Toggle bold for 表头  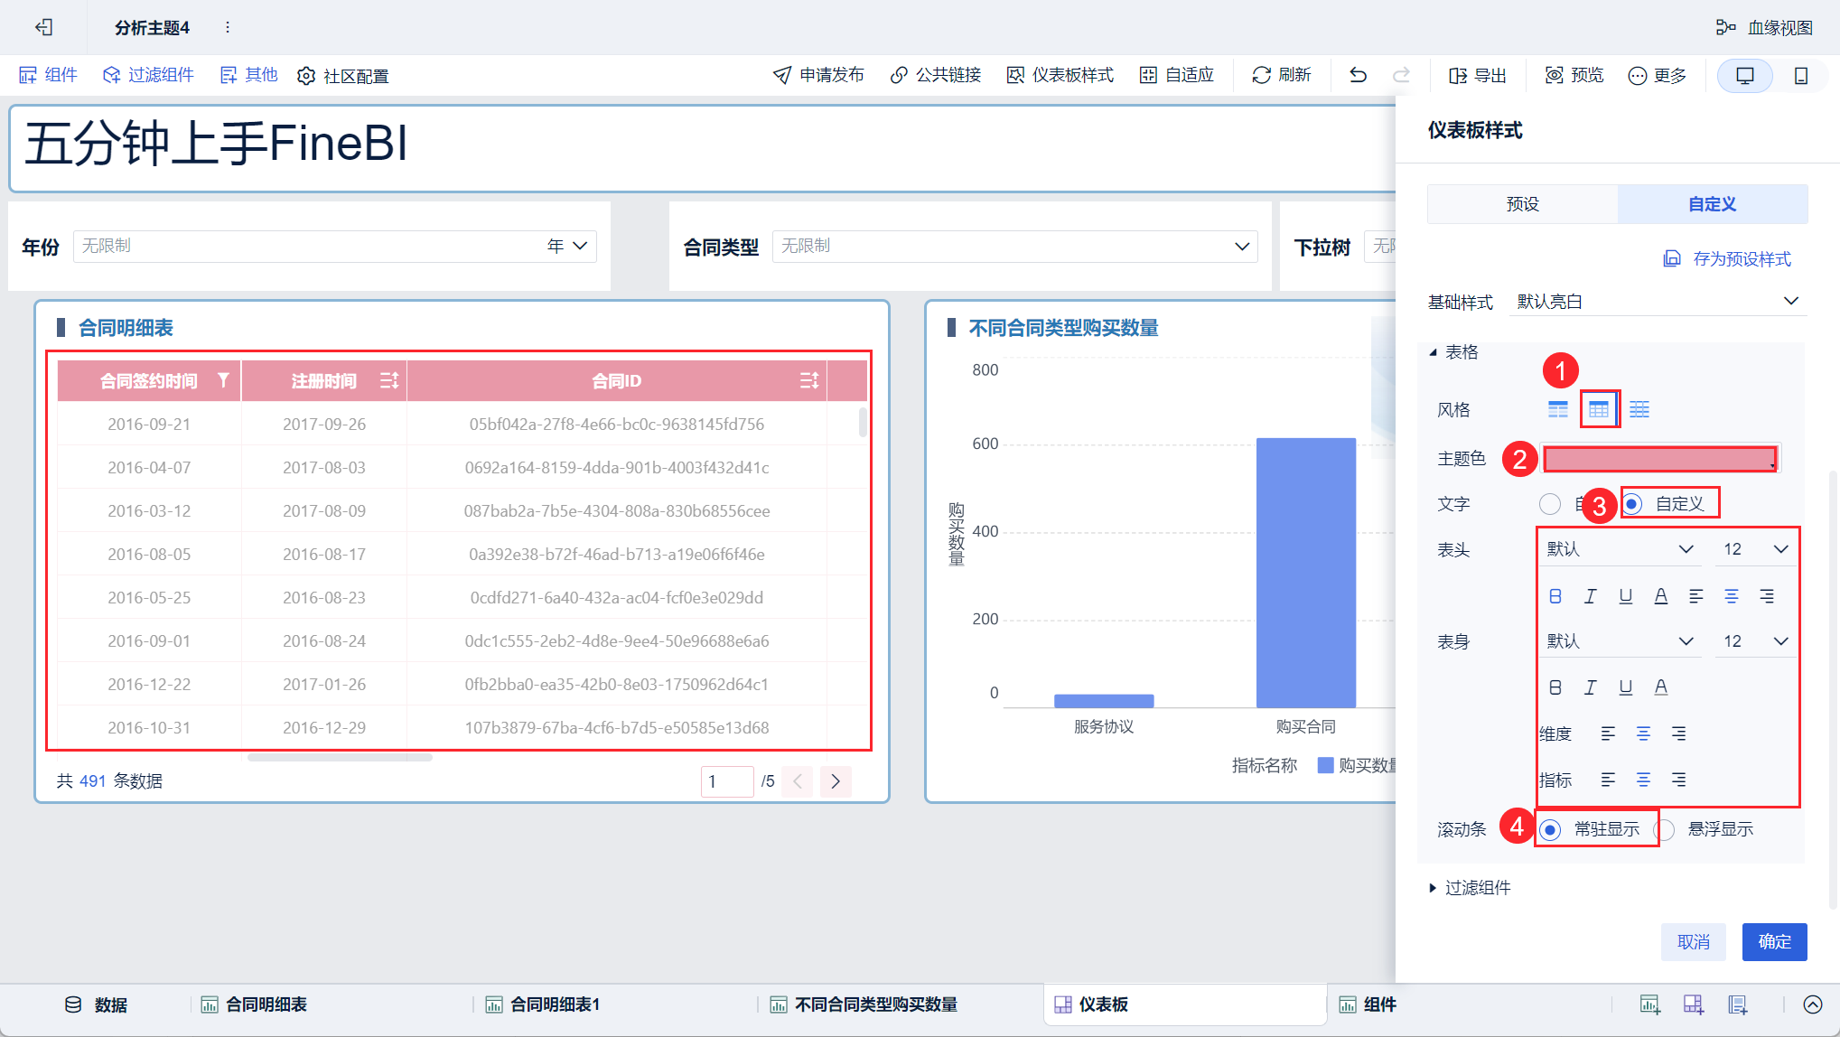tap(1555, 596)
